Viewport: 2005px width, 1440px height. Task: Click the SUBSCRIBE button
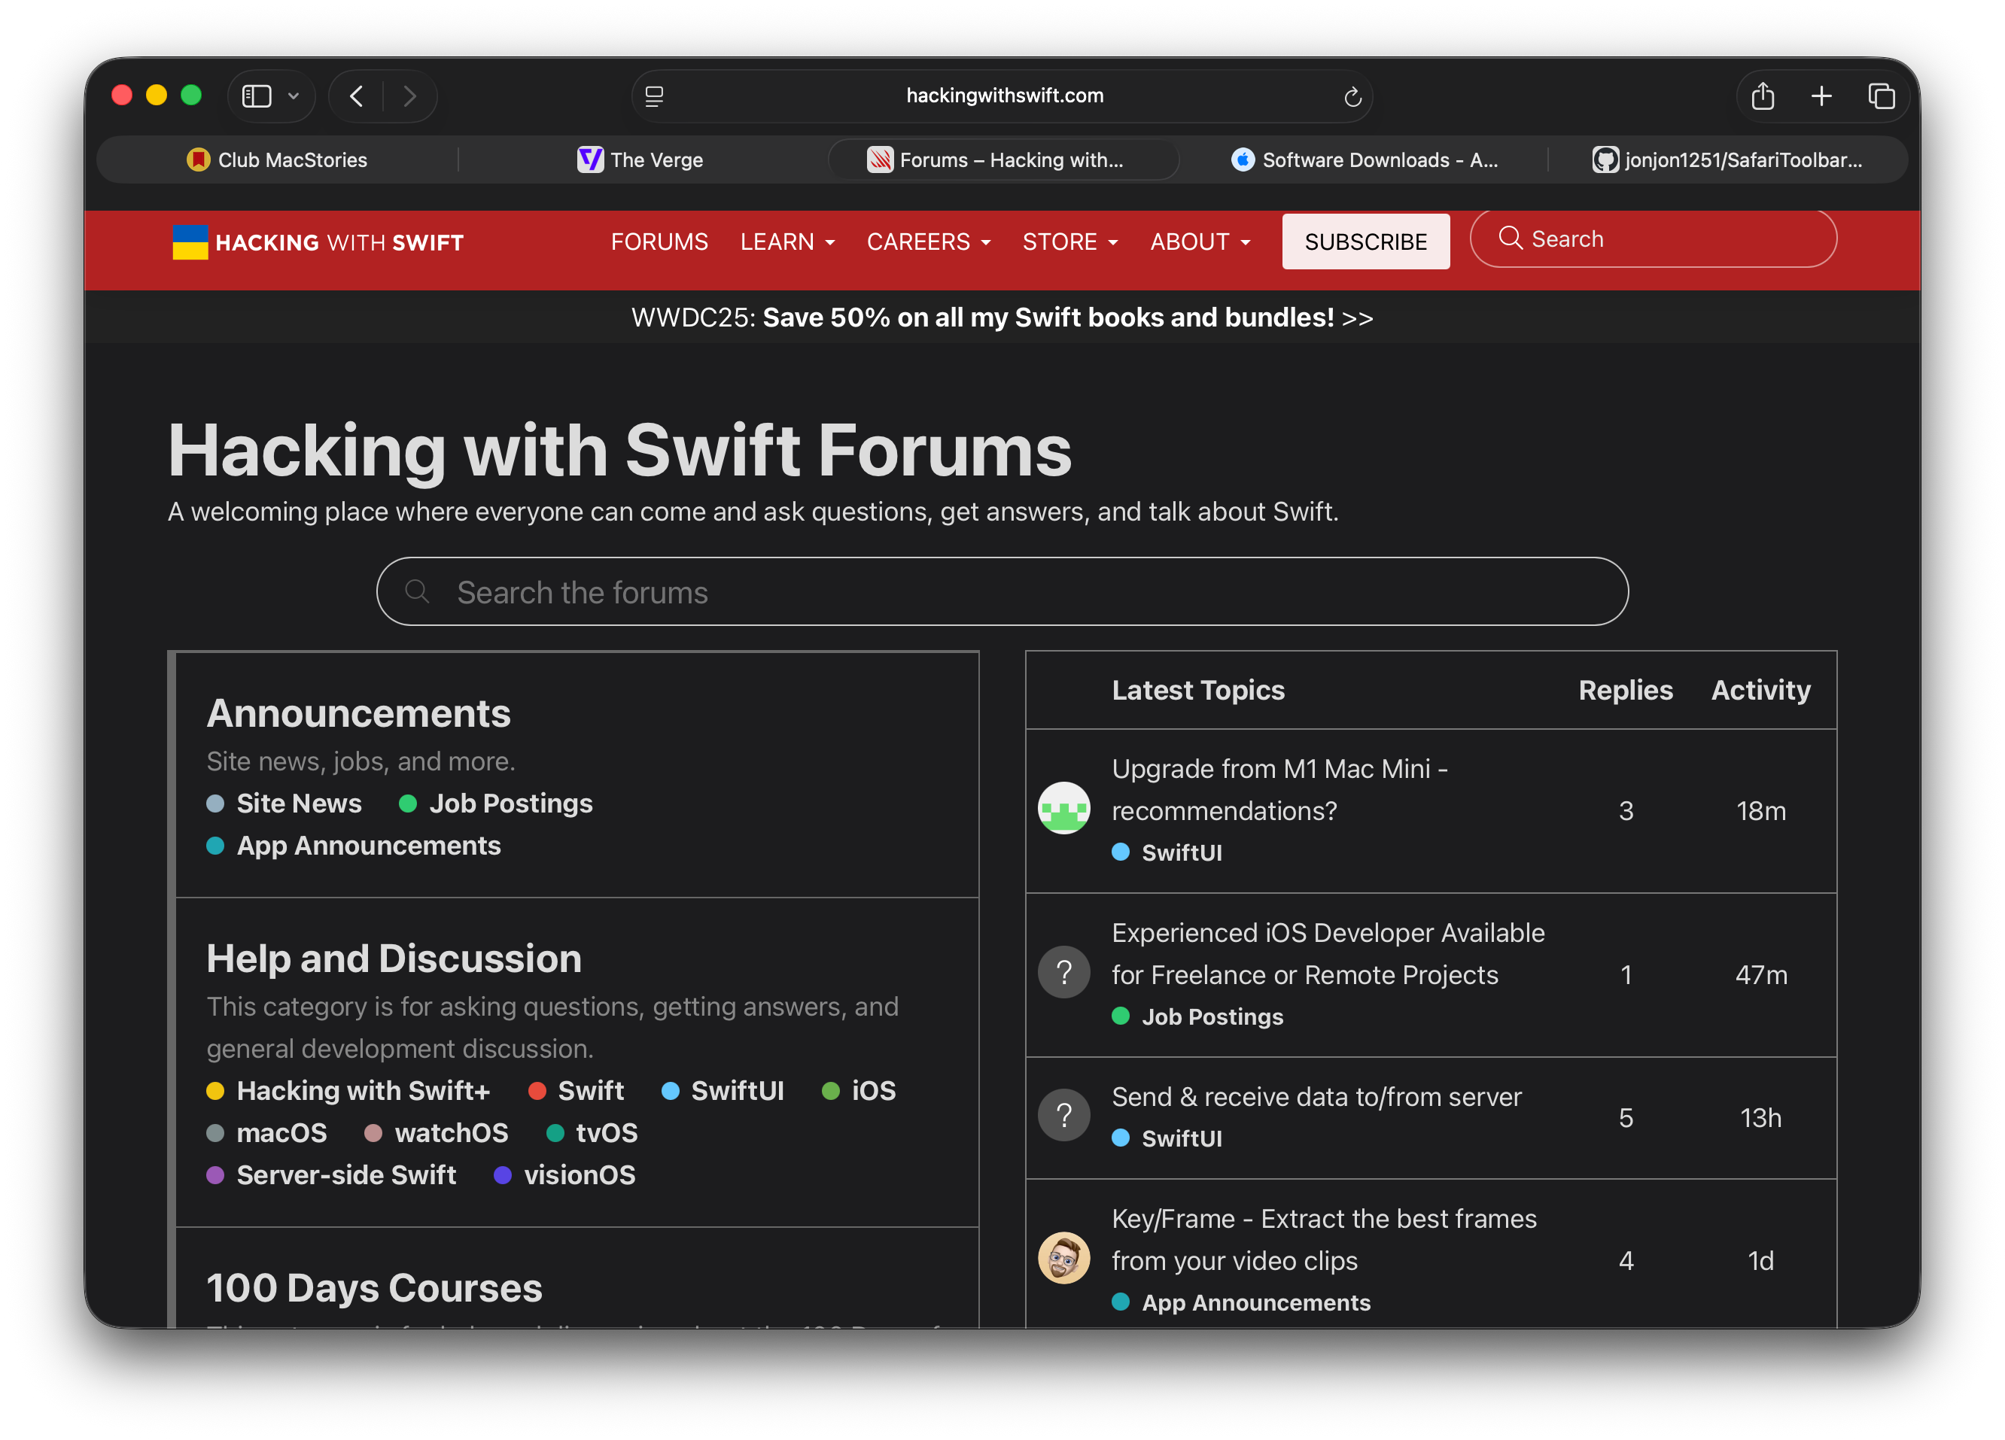tap(1365, 242)
